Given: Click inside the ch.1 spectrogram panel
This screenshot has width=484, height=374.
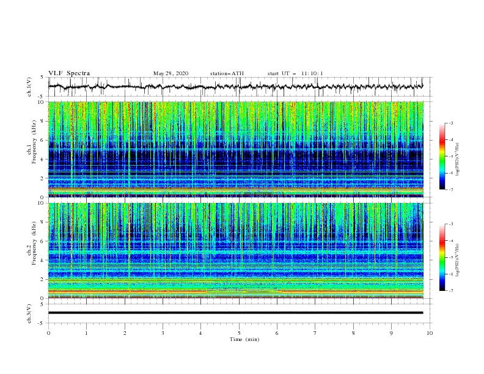Looking at the screenshot, I should click(235, 149).
